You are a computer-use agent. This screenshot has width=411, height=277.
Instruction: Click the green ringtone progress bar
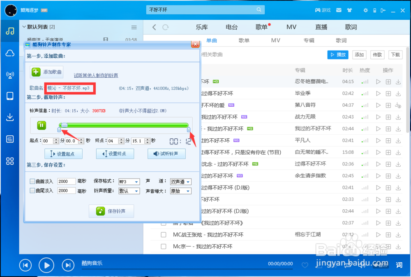[x=124, y=125]
